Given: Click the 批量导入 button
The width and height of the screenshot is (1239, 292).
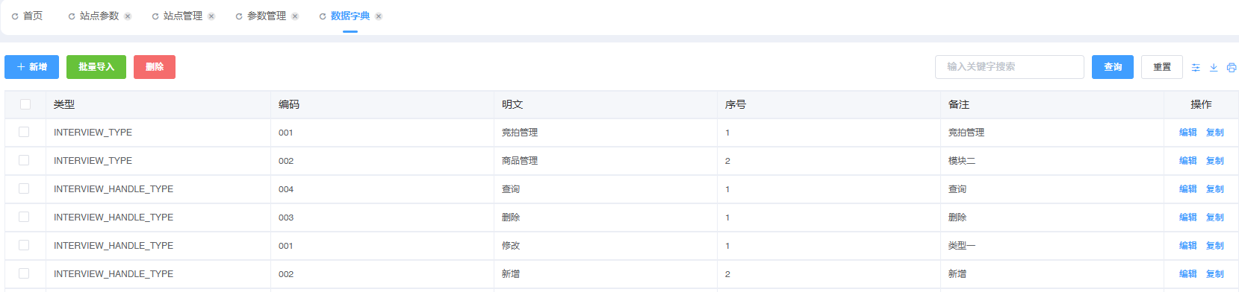Looking at the screenshot, I should [96, 67].
